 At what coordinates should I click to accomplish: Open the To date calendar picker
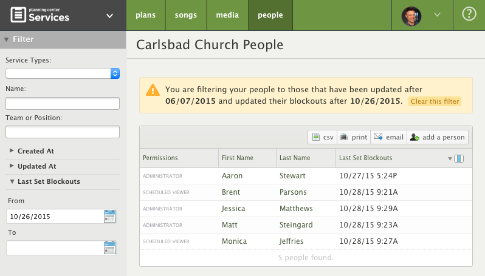[109, 247]
